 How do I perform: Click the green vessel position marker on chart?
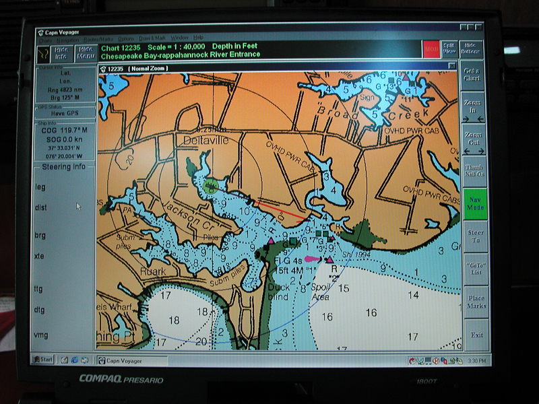[x=211, y=186]
